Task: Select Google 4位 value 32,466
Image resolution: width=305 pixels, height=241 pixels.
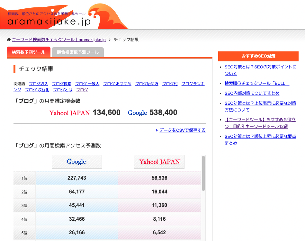Action: coord(77,219)
